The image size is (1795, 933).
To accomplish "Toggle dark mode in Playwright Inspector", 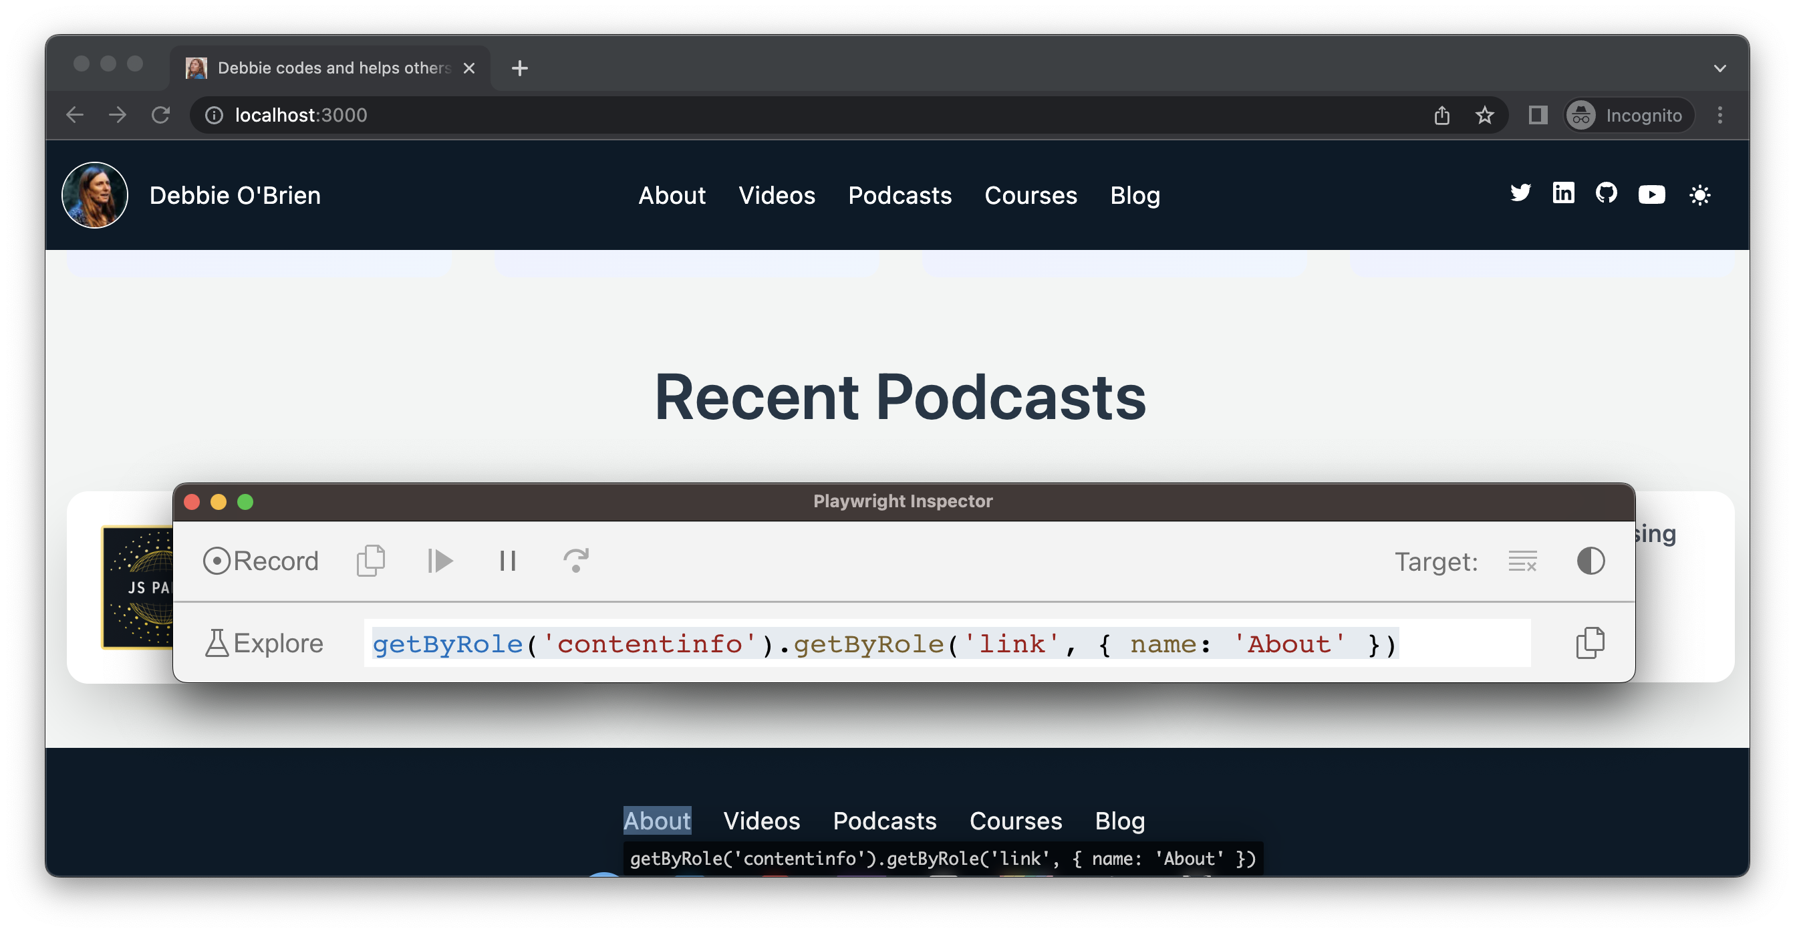I will point(1591,561).
